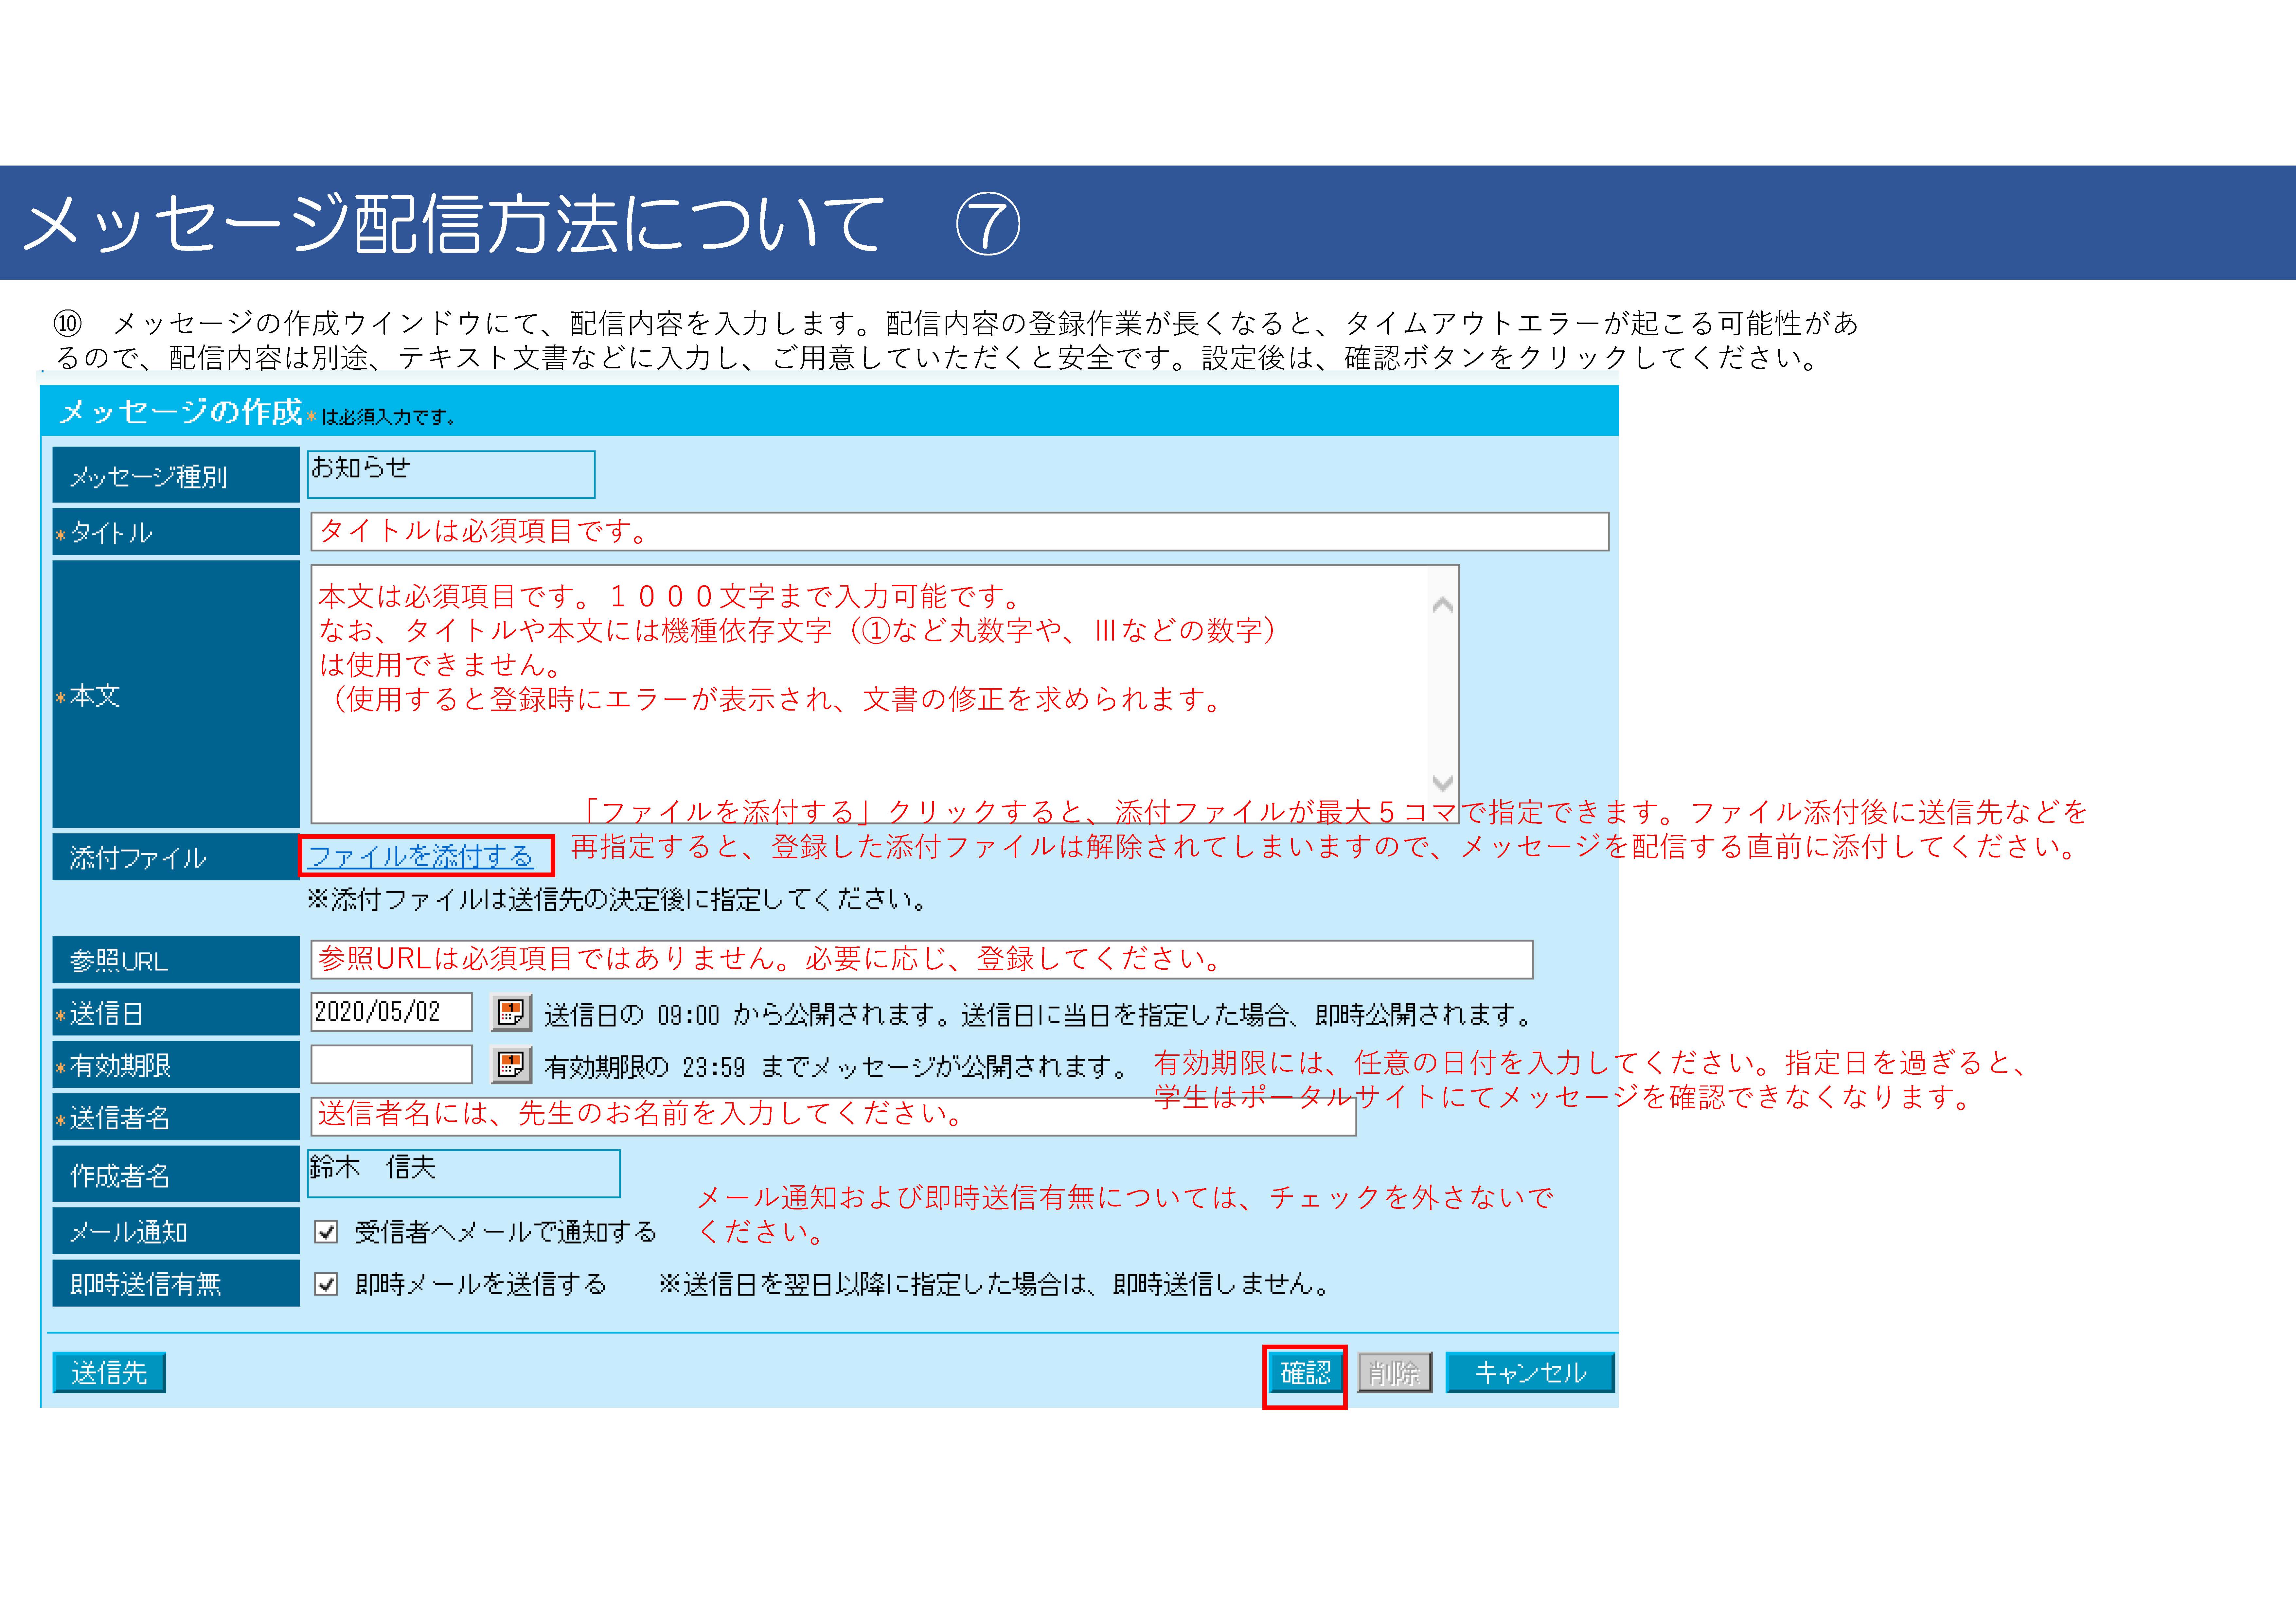
Task: Click the メッセージ種別 row label
Action: tap(176, 475)
